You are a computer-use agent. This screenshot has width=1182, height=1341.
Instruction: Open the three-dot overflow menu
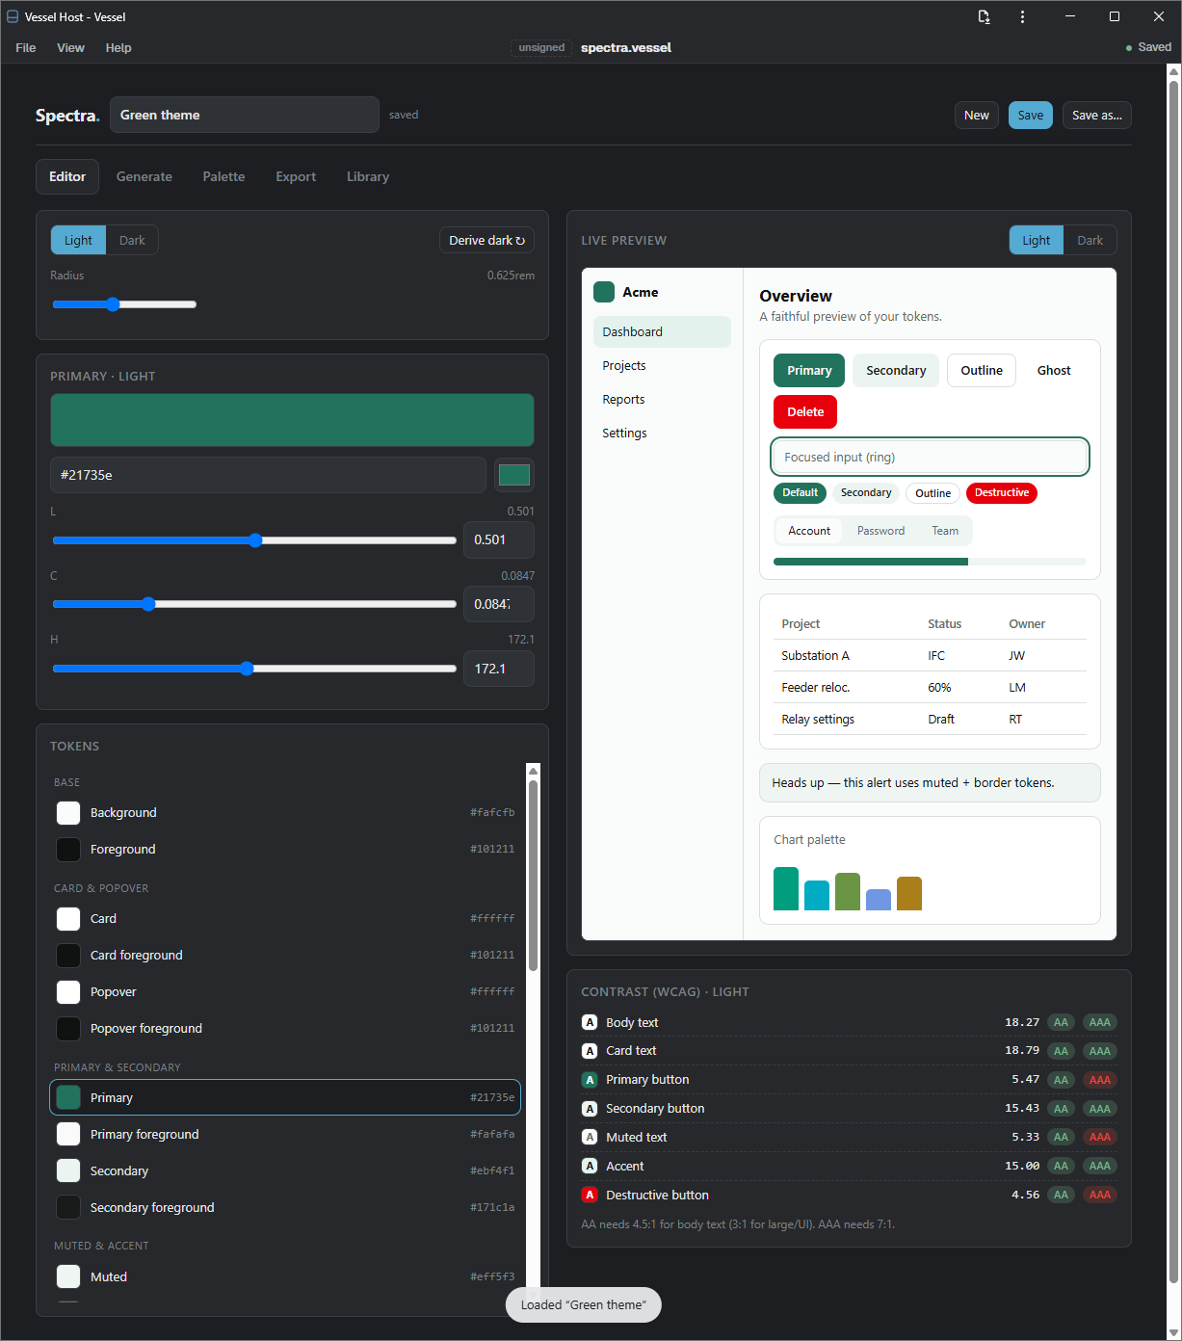[x=1022, y=16]
